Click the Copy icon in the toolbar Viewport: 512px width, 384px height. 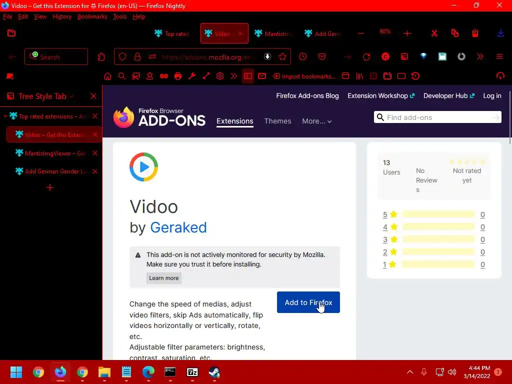click(455, 33)
